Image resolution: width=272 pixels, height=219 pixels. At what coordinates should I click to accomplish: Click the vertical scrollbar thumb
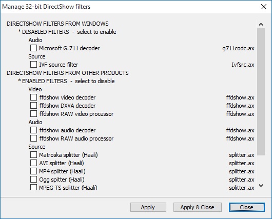tap(261, 92)
